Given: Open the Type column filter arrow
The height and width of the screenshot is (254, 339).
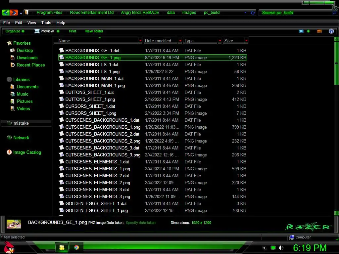Looking at the screenshot, I should 220,41.
